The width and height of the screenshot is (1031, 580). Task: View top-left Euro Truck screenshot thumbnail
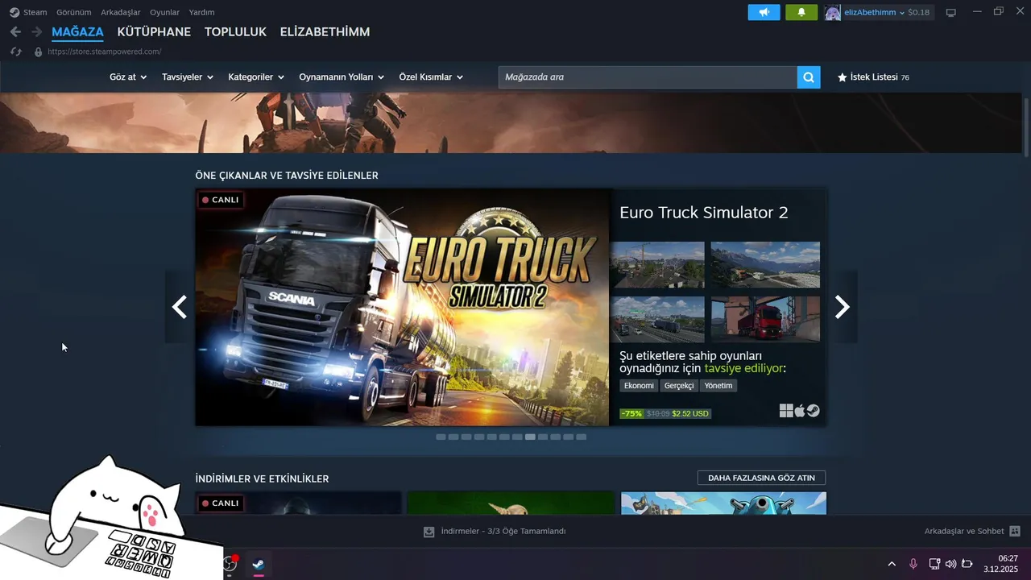[657, 265]
